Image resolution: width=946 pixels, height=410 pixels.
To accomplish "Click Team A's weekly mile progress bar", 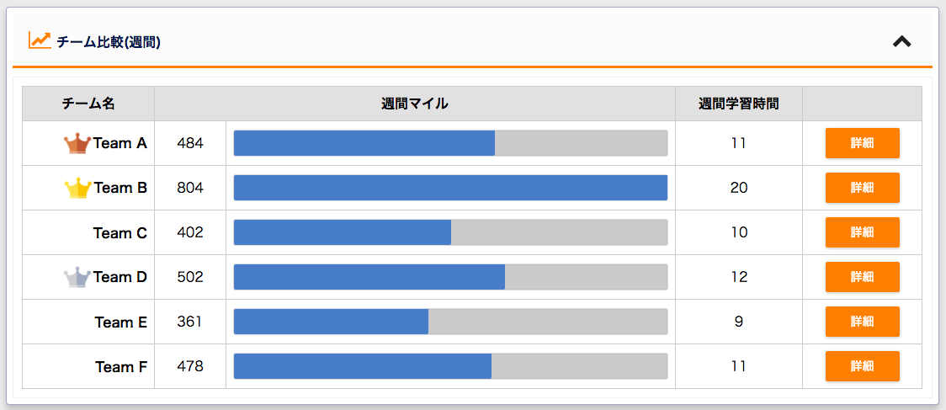I will (450, 143).
